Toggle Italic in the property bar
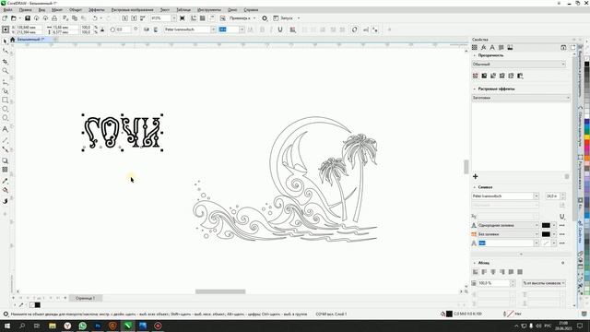 coord(271,30)
